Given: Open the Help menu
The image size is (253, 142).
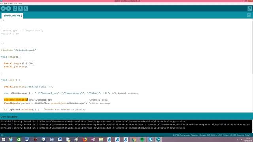Looking at the screenshot, I should [20, 4].
